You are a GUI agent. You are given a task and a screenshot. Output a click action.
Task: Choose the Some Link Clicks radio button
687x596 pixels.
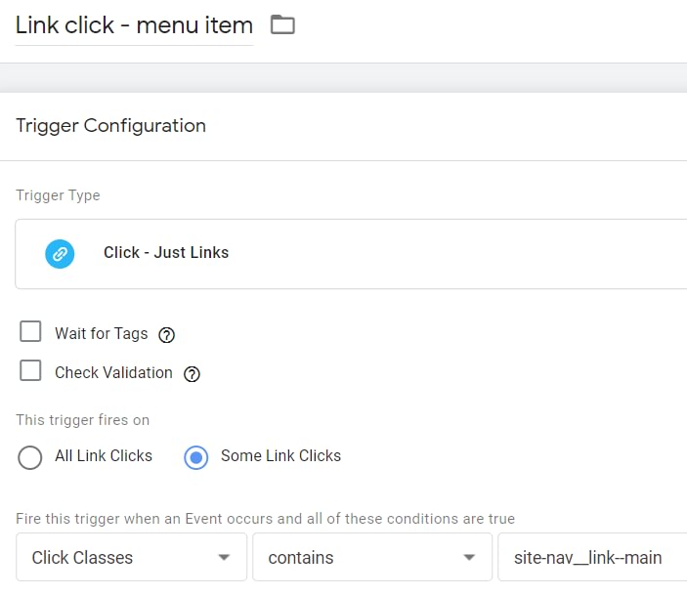point(196,457)
